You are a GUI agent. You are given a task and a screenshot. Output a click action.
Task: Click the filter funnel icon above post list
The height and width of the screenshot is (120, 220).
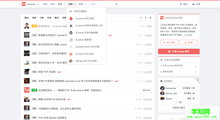pos(146,18)
